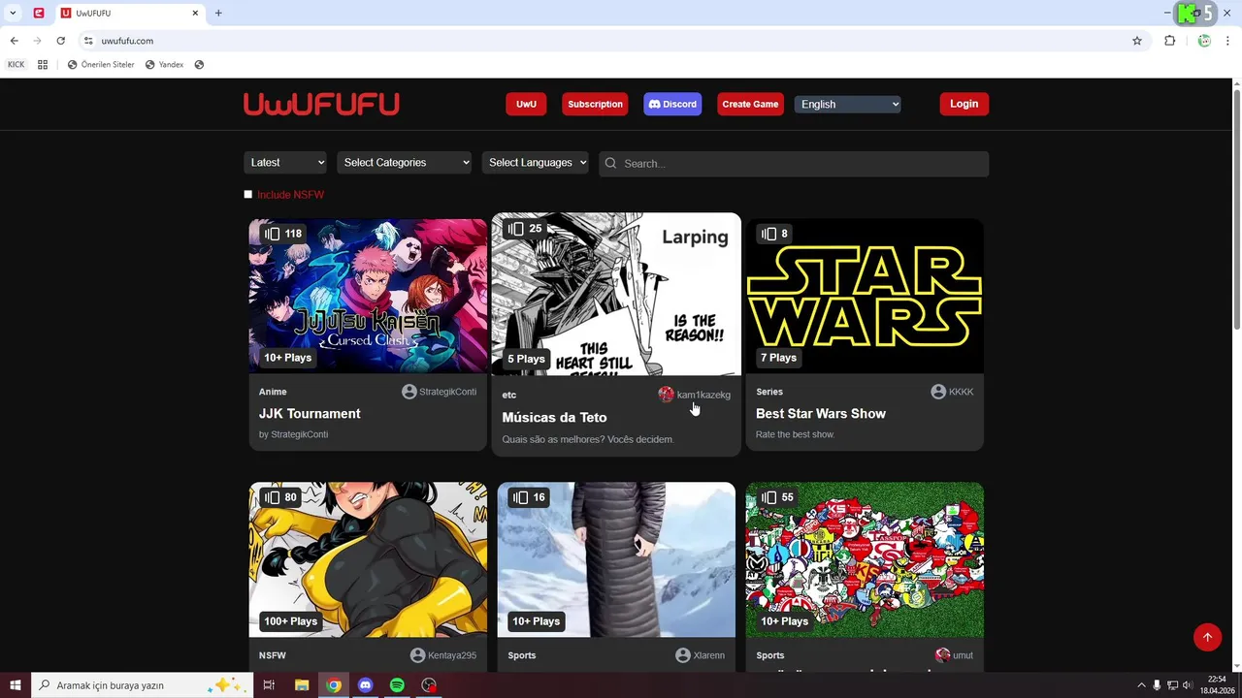Image resolution: width=1242 pixels, height=698 pixels.
Task: Open Önerilen Siteler bookmark
Action: coord(101,65)
